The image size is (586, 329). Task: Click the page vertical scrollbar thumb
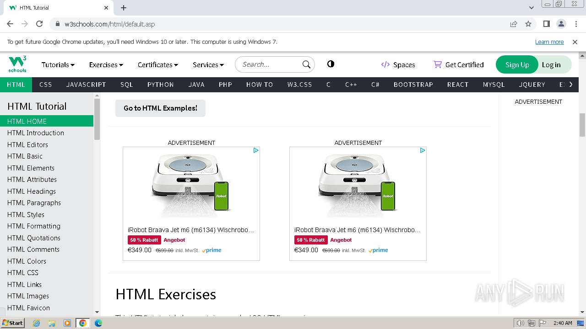tap(582, 125)
